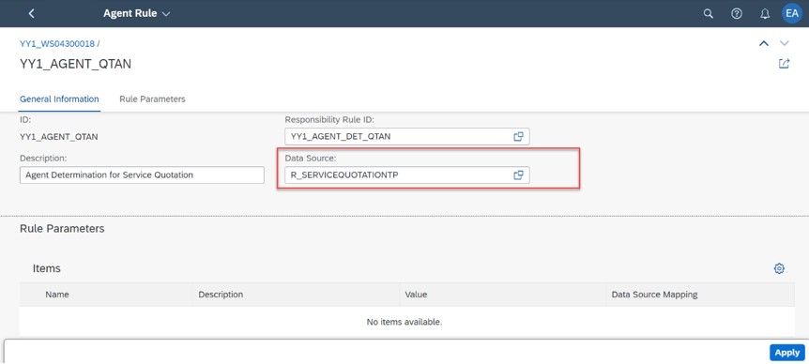Open the EA user avatar menu

click(792, 13)
